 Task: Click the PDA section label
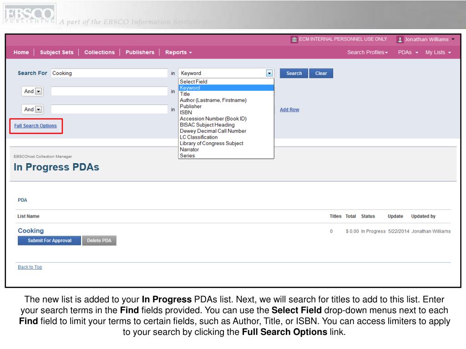click(22, 200)
